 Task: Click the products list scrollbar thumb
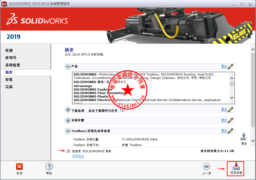(232, 84)
